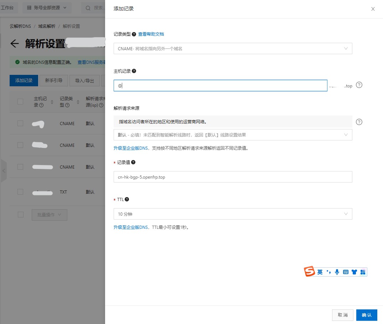Open the 解析请求来源 默认 dropdown
The image size is (383, 324).
pyautogui.click(x=233, y=135)
